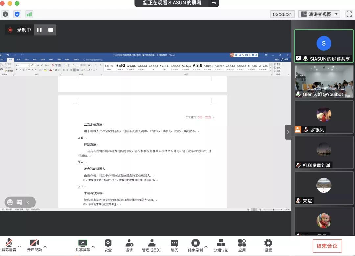
Task: Open Manage Participants (管理成员)
Action: tap(152, 243)
